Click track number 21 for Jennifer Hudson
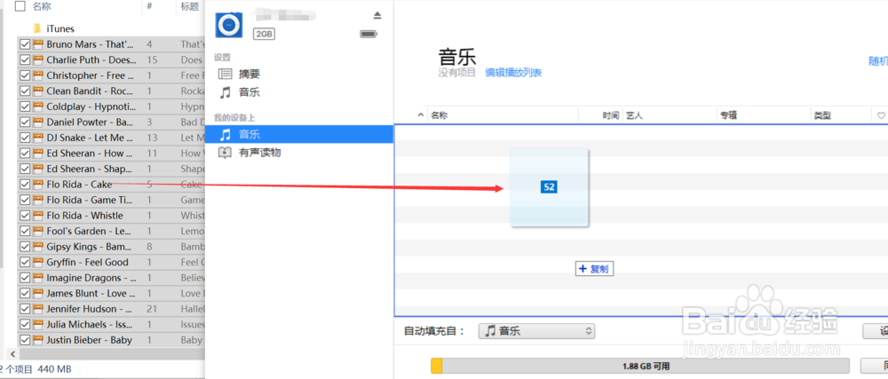888x379 pixels. 151,309
